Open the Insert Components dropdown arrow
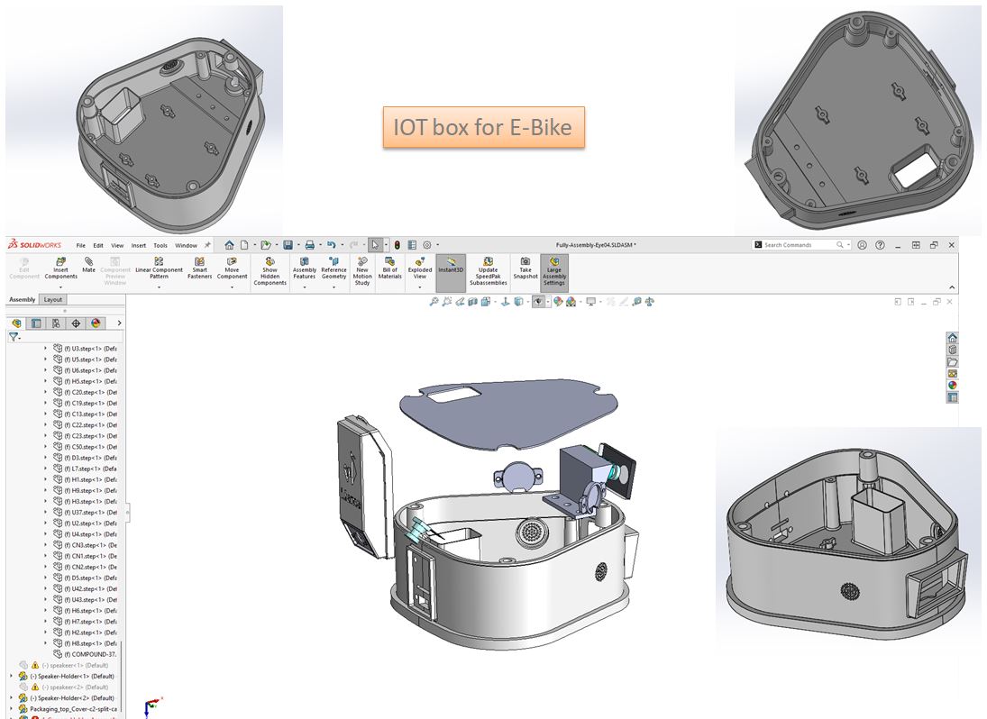987x719 pixels. pos(61,287)
